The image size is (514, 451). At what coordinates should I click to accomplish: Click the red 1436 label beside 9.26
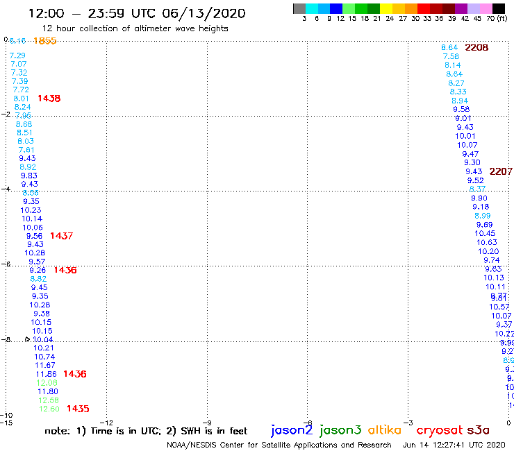65,270
